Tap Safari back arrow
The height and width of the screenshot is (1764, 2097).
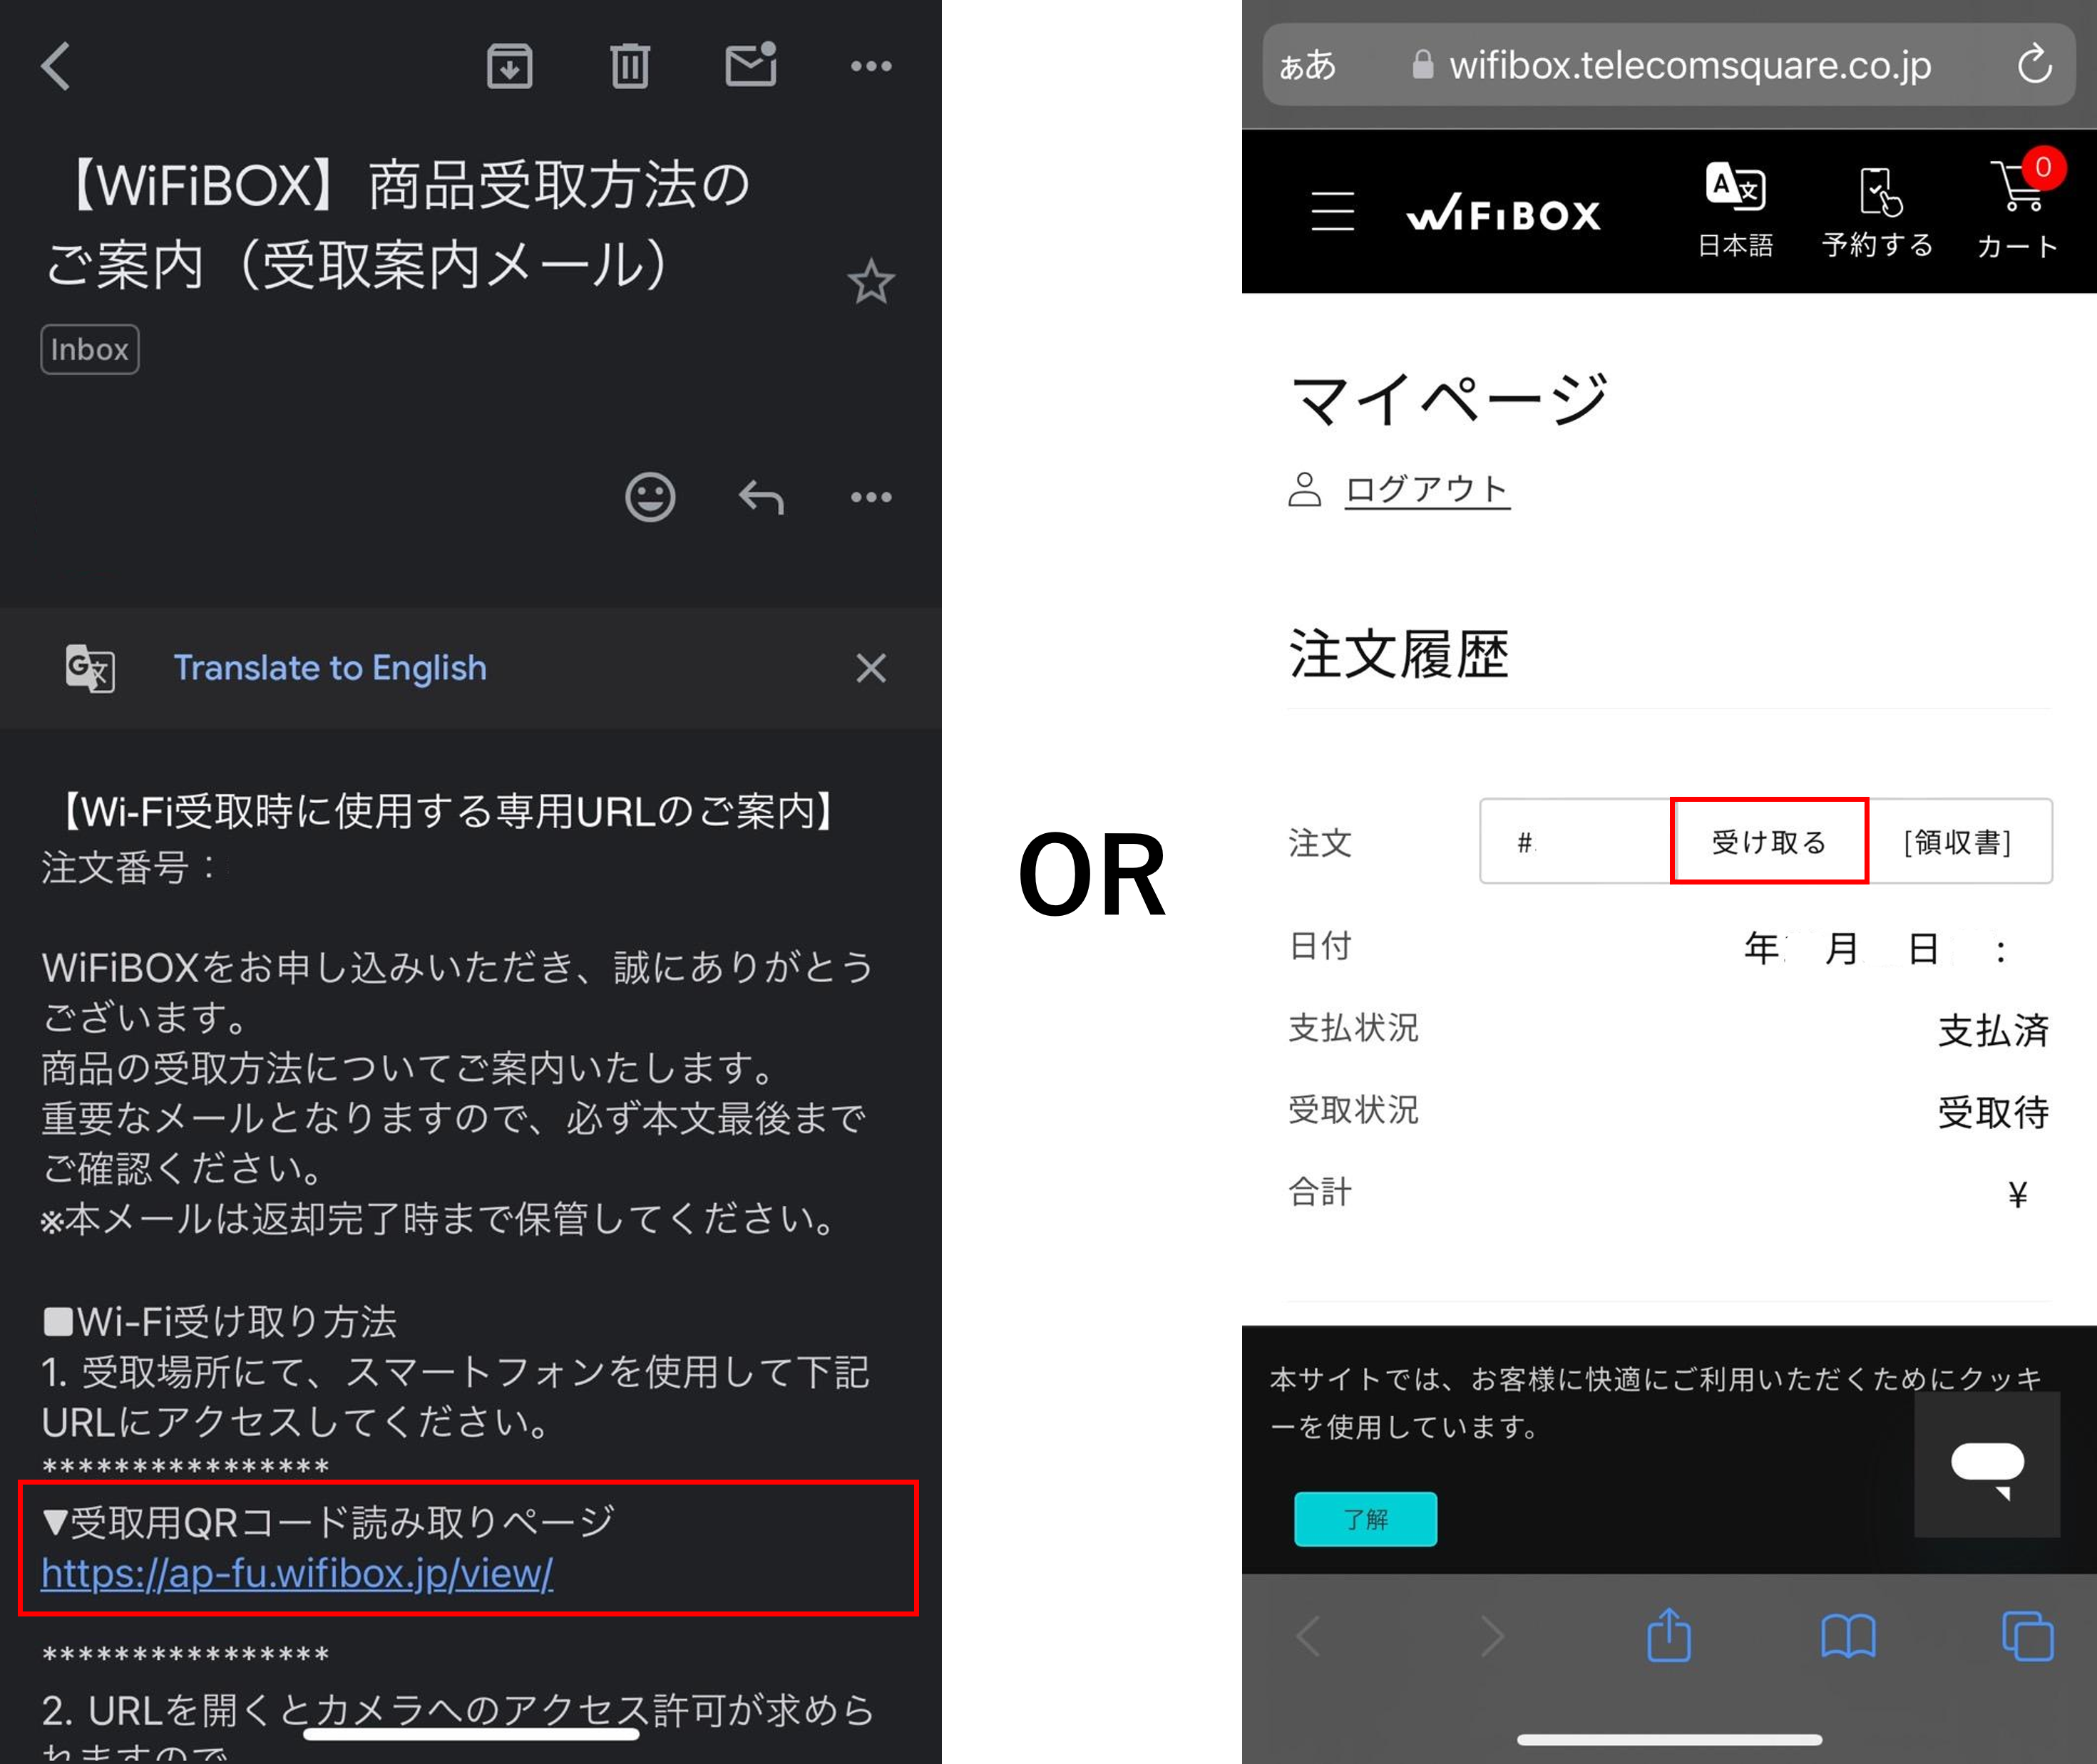1308,1638
